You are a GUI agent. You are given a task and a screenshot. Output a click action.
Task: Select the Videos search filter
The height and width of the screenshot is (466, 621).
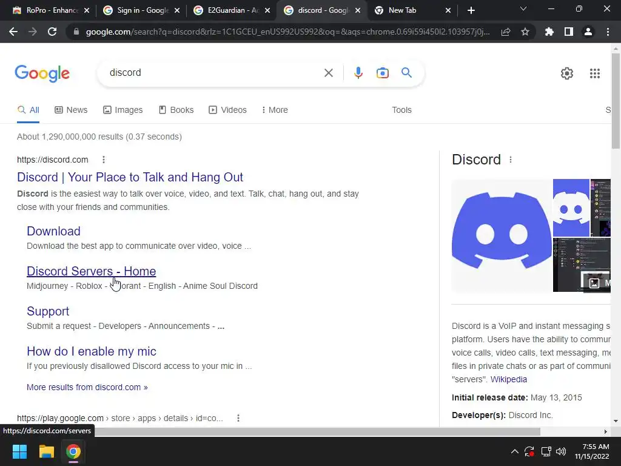[228, 110]
